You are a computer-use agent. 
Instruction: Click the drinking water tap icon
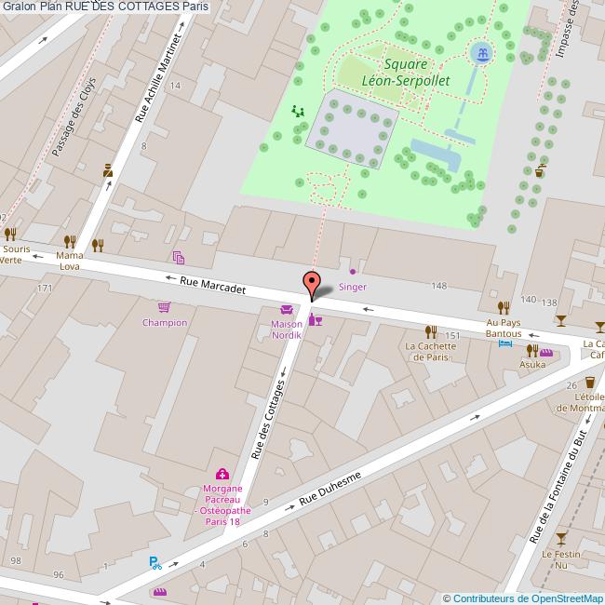[x=541, y=170]
